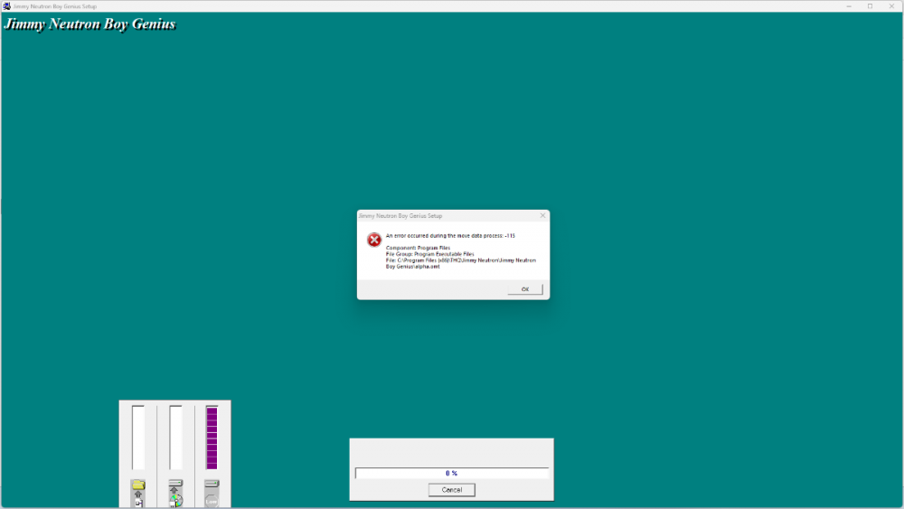Click 'Component: Program Files' text
Viewport: 904px width, 509px height.
click(418, 248)
